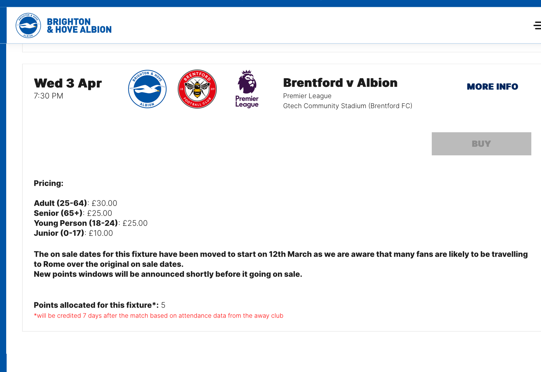The height and width of the screenshot is (372, 541).
Task: Click the Premier League competition label
Action: [x=307, y=96]
